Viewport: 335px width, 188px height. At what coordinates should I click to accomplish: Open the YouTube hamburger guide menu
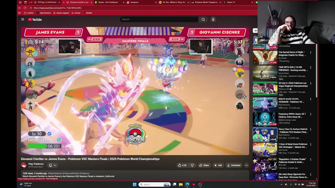[23, 19]
